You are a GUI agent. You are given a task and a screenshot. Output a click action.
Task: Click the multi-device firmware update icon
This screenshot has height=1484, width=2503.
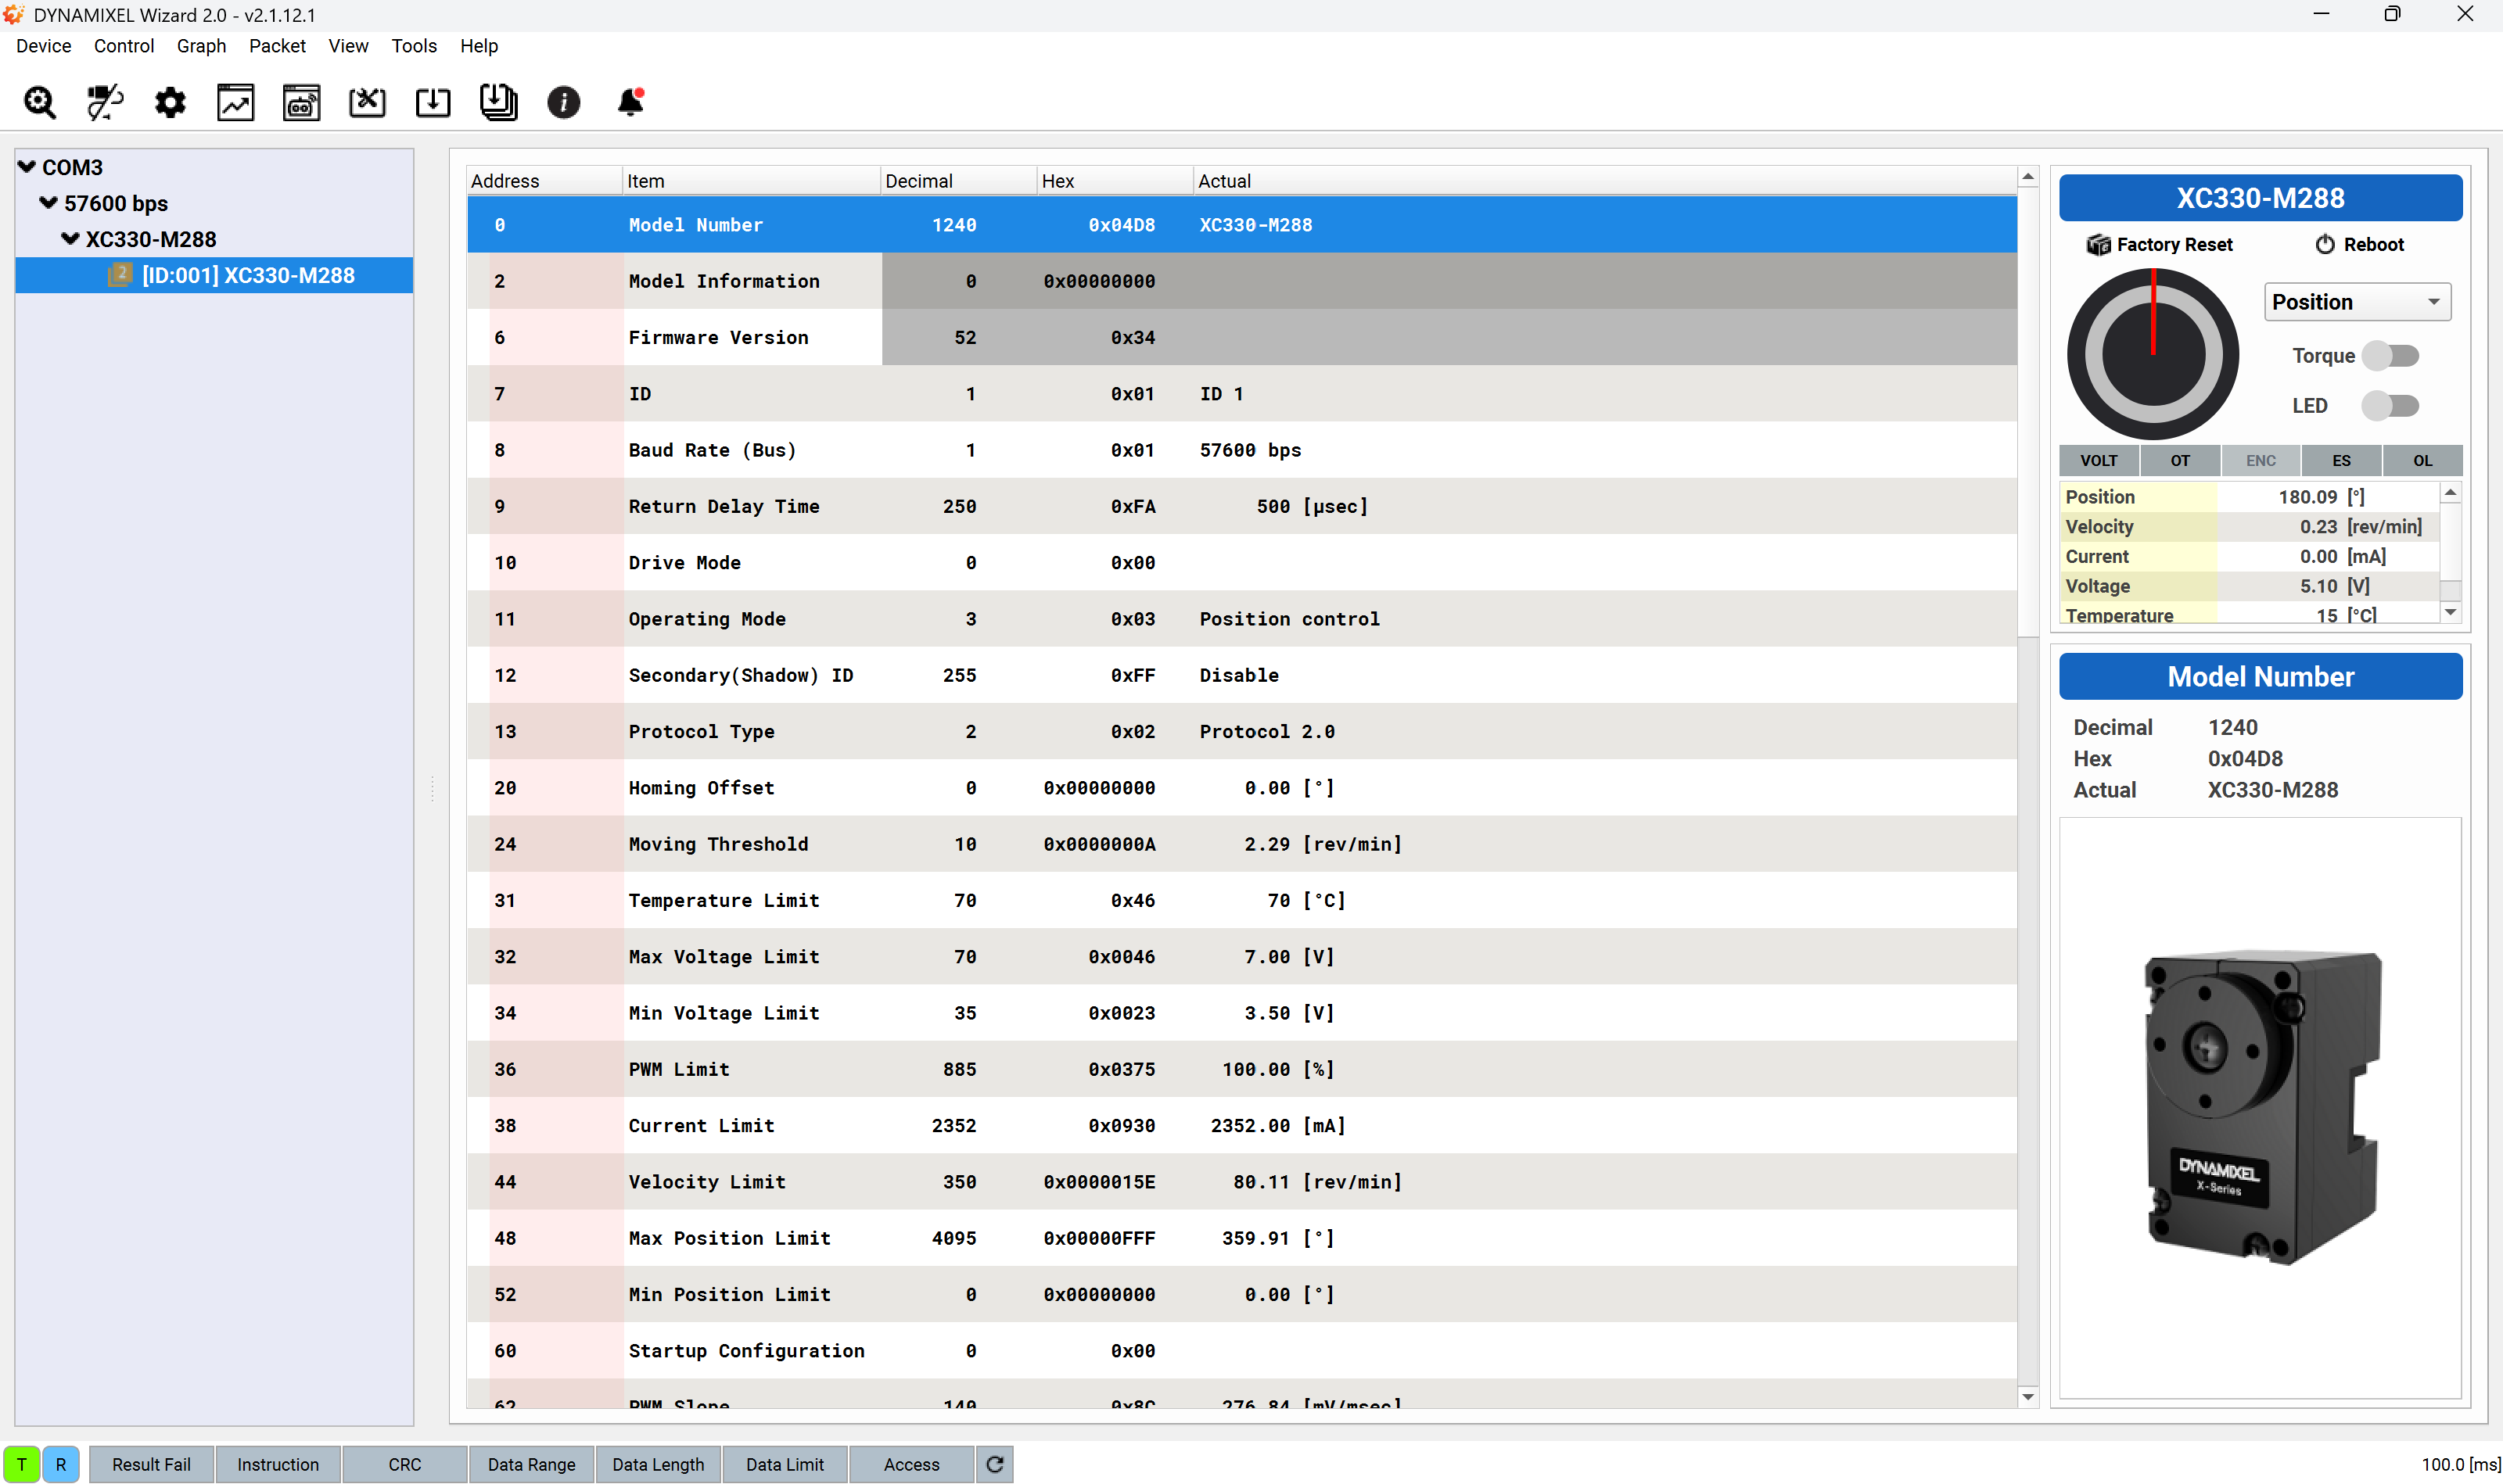(x=498, y=102)
